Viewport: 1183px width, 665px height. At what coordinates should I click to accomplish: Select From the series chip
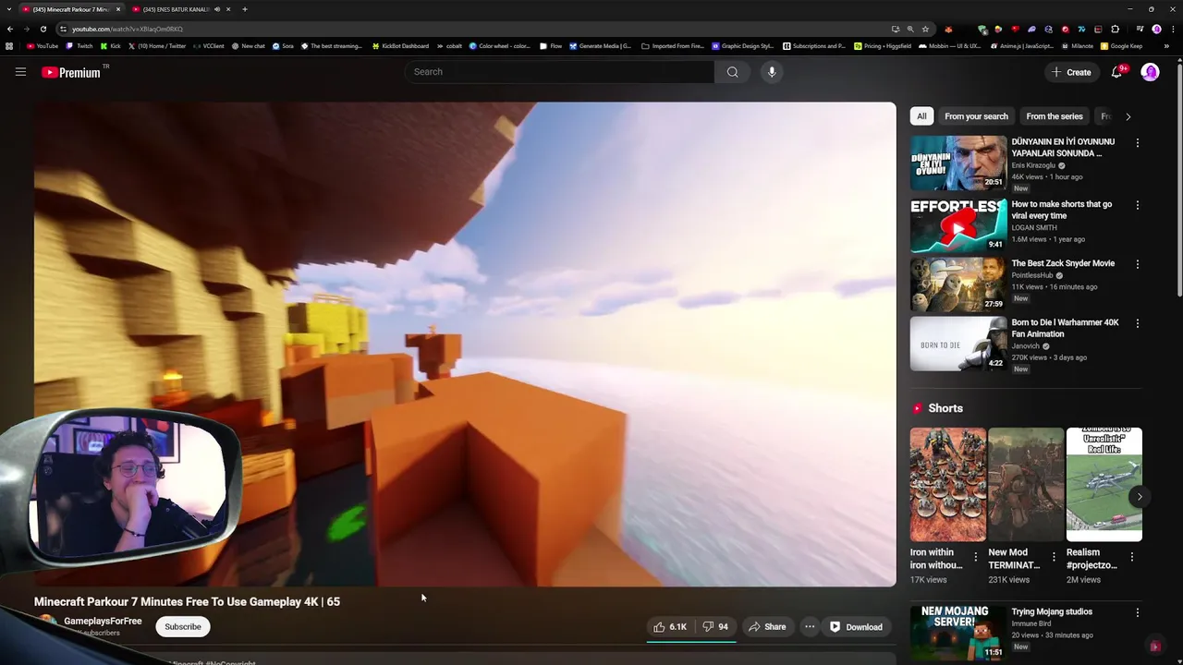[1055, 116]
